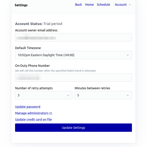Click the Default Timezone dropdown arrow
Image resolution: width=147 pixels, height=147 pixels.
coord(128,55)
